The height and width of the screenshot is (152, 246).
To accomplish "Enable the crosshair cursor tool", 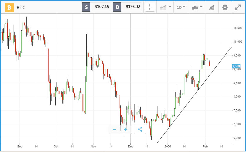I will (150, 7).
